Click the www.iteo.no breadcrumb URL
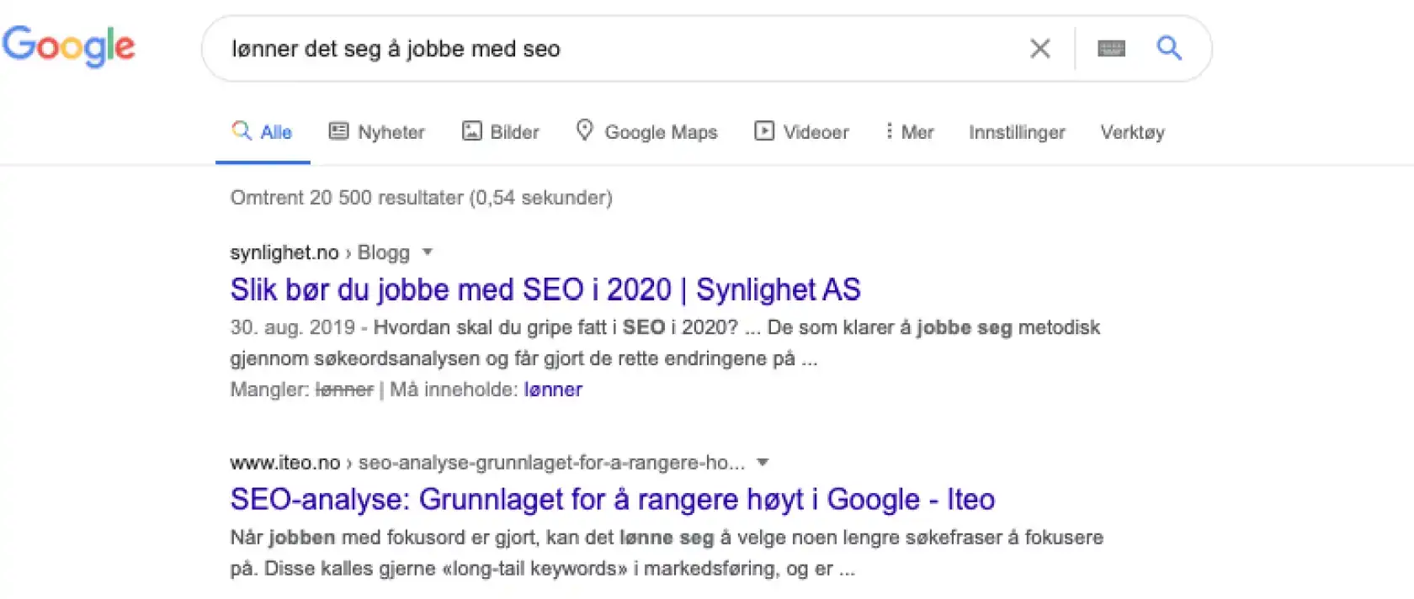Screen dimensions: 1414x599 pos(285,463)
